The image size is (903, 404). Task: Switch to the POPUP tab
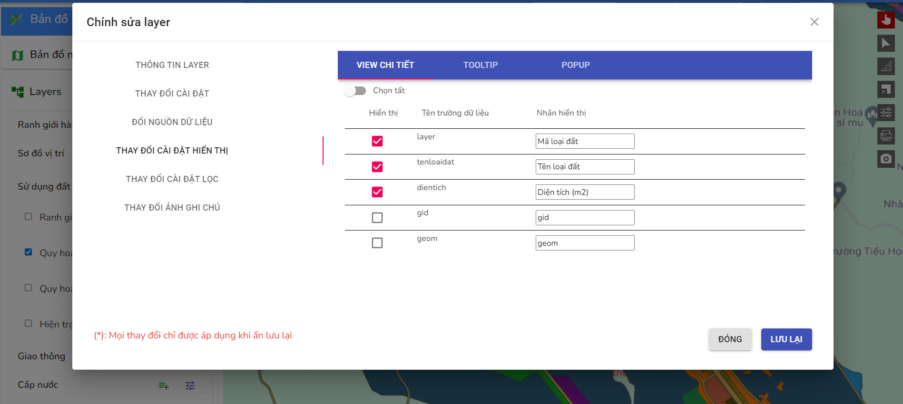pyautogui.click(x=576, y=65)
